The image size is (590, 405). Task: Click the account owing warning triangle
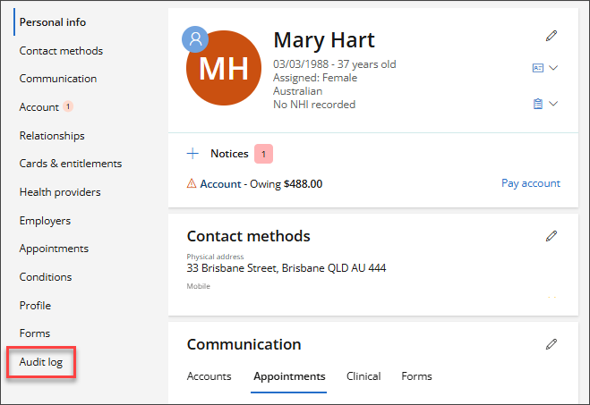click(192, 184)
